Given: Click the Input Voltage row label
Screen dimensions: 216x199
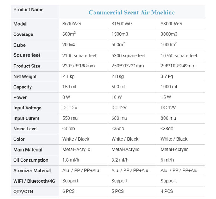Looking at the screenshot, I should coord(27,108).
